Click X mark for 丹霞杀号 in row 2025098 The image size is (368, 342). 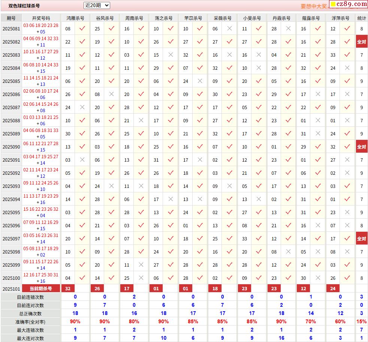[289, 252]
